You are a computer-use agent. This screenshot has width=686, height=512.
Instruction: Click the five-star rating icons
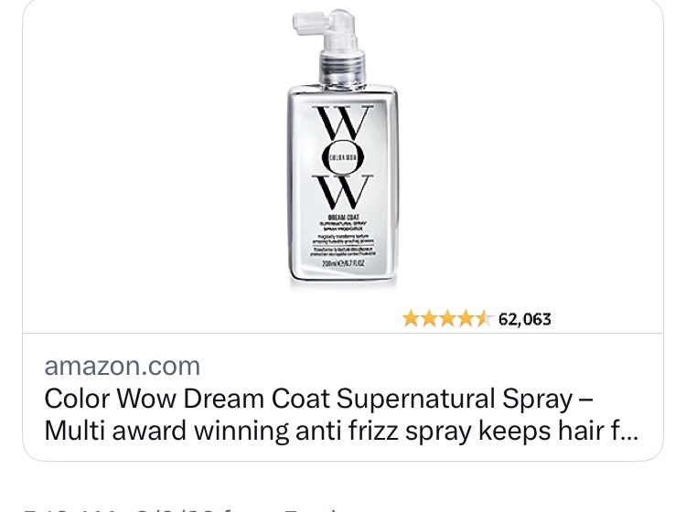(447, 319)
